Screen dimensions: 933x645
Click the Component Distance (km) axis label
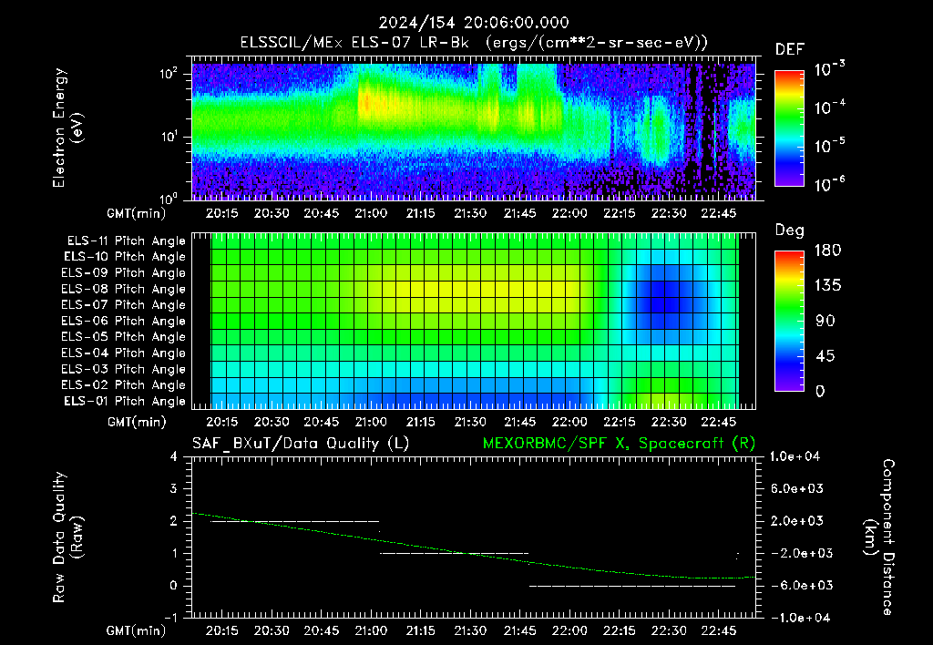[879, 537]
